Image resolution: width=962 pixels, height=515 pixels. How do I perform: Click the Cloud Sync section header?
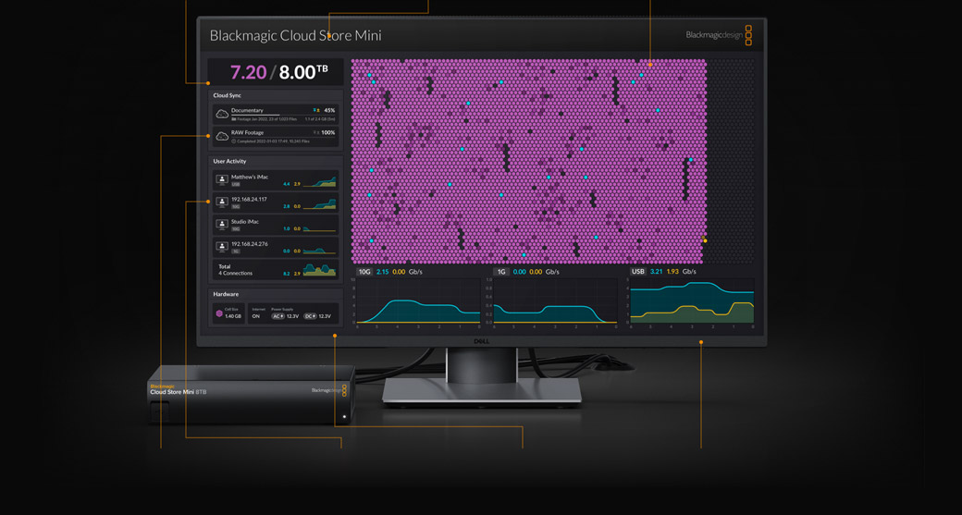tap(228, 95)
